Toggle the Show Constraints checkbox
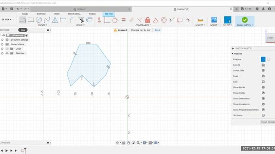This screenshot has height=154, width=275. coord(263,104)
